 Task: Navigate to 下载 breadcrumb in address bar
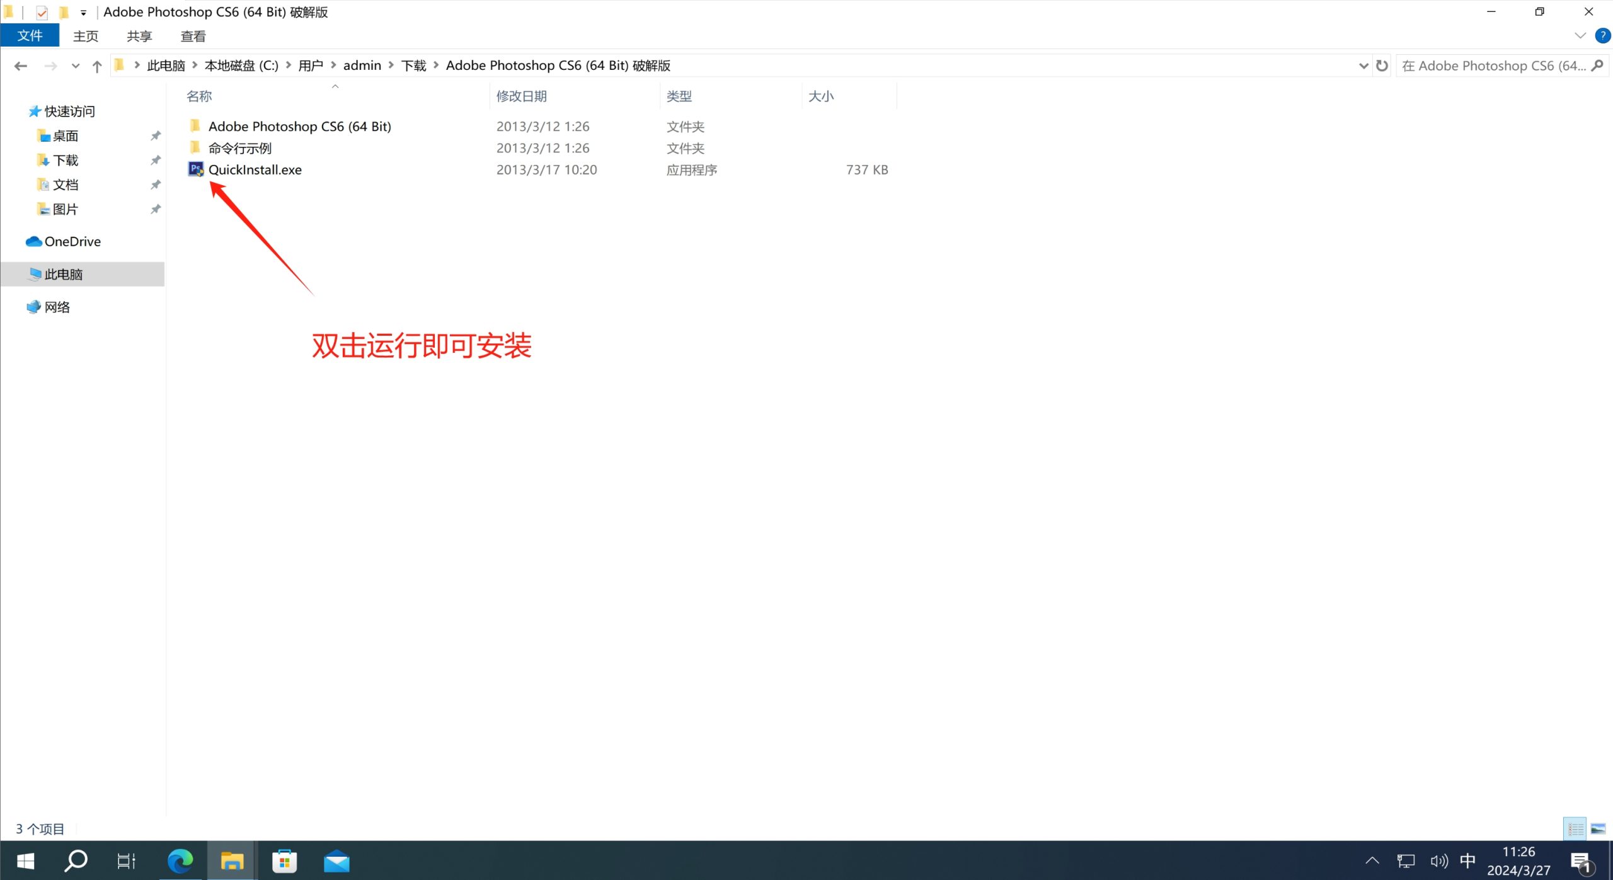pos(414,66)
